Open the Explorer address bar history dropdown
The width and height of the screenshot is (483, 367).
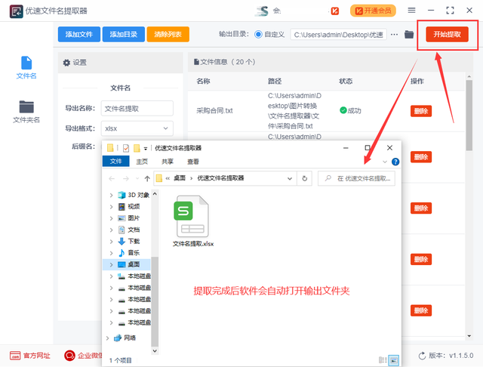click(x=290, y=178)
